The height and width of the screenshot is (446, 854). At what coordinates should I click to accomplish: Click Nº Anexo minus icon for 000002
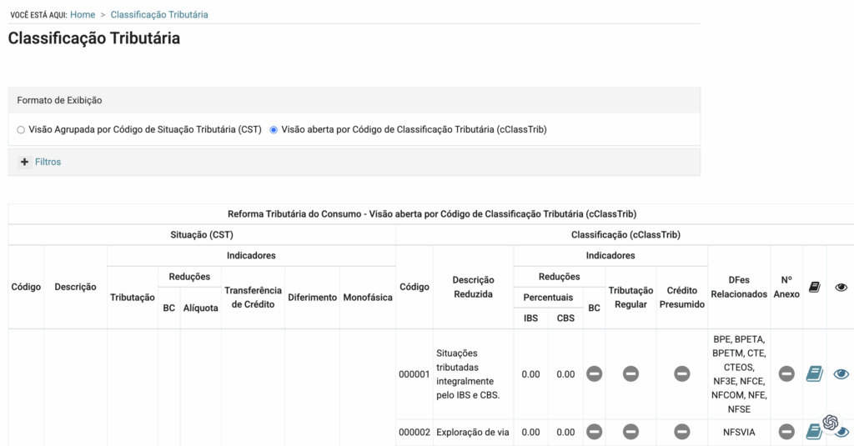pyautogui.click(x=786, y=432)
